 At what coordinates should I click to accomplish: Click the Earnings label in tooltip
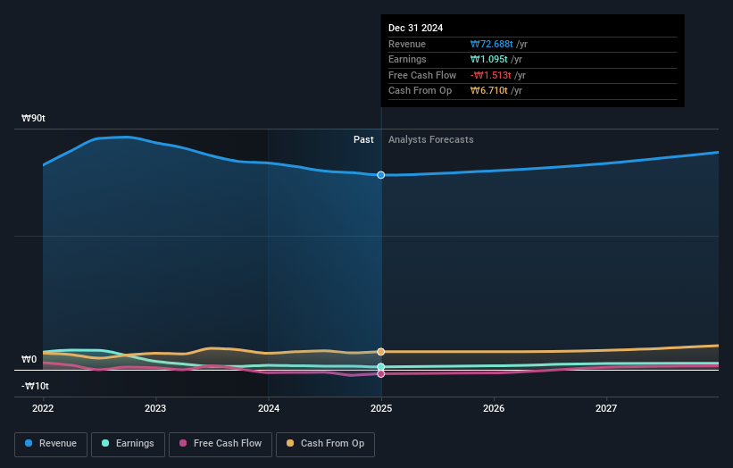pyautogui.click(x=407, y=59)
